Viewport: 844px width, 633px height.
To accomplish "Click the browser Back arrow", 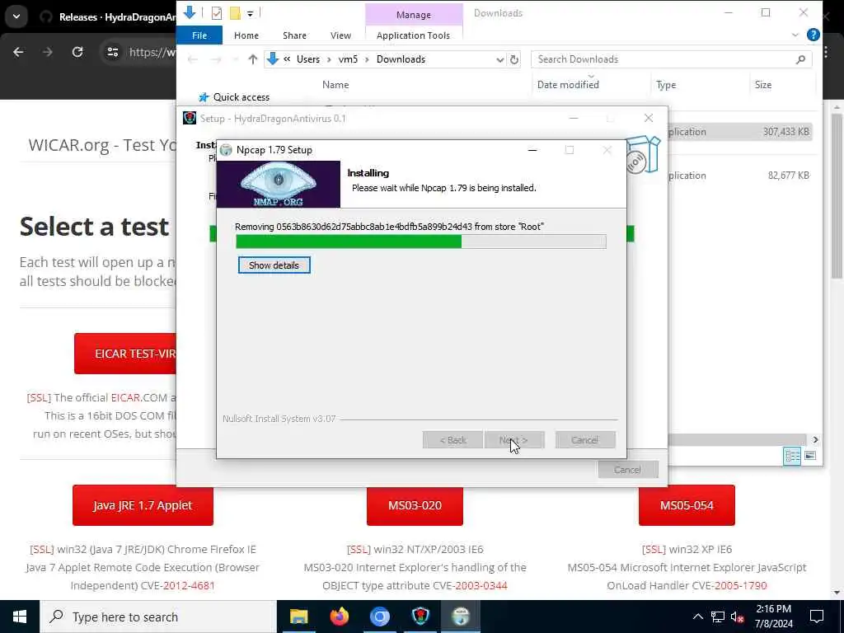I will click(18, 52).
